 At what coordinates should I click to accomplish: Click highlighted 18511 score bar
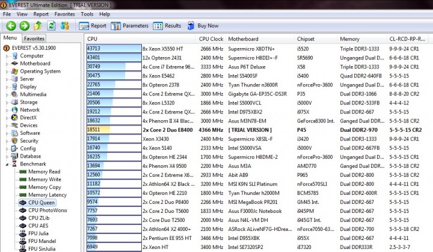click(x=114, y=130)
